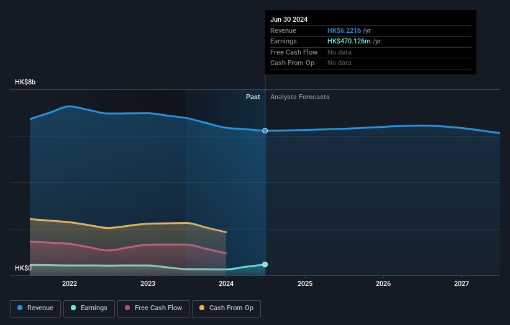The image size is (510, 325).
Task: Click the Jun 30 2024 tooltip date
Action: pyautogui.click(x=289, y=19)
